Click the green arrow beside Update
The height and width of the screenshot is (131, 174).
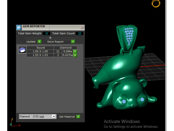coord(40,41)
